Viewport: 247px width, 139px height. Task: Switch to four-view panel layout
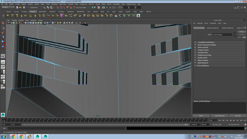(3, 67)
